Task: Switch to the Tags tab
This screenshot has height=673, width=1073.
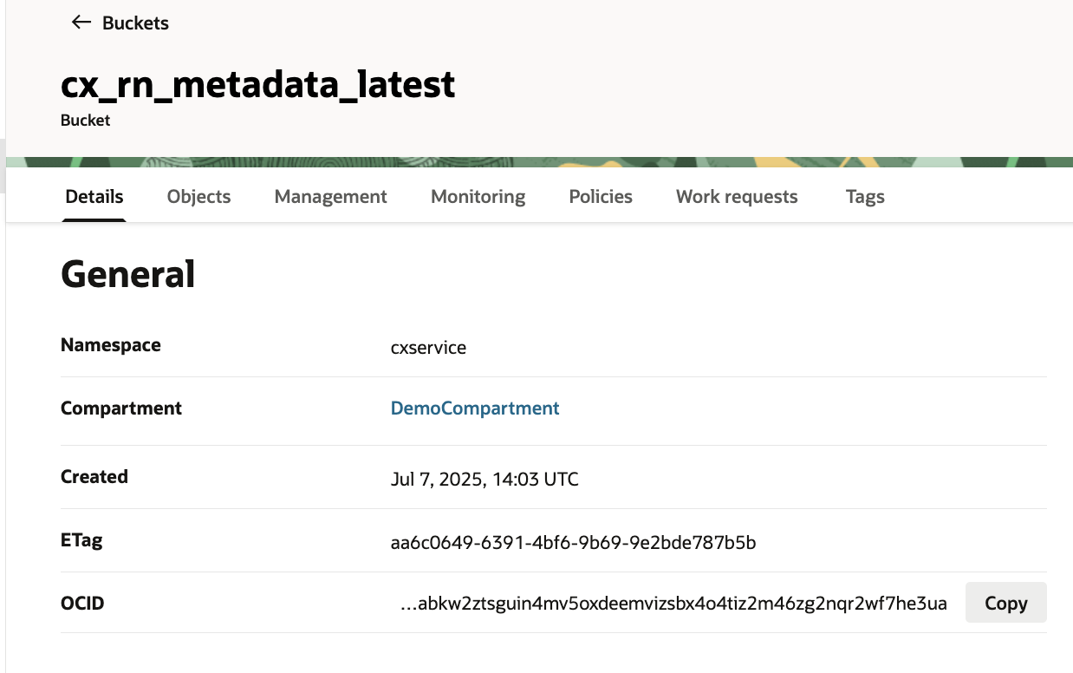Action: [x=865, y=197]
